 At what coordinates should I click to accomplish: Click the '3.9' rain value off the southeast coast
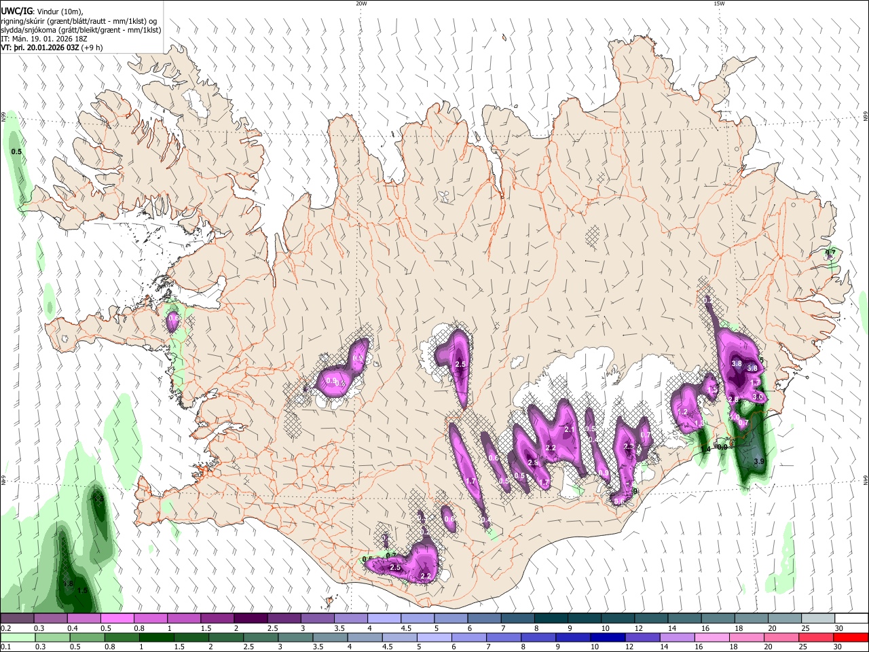click(x=759, y=462)
